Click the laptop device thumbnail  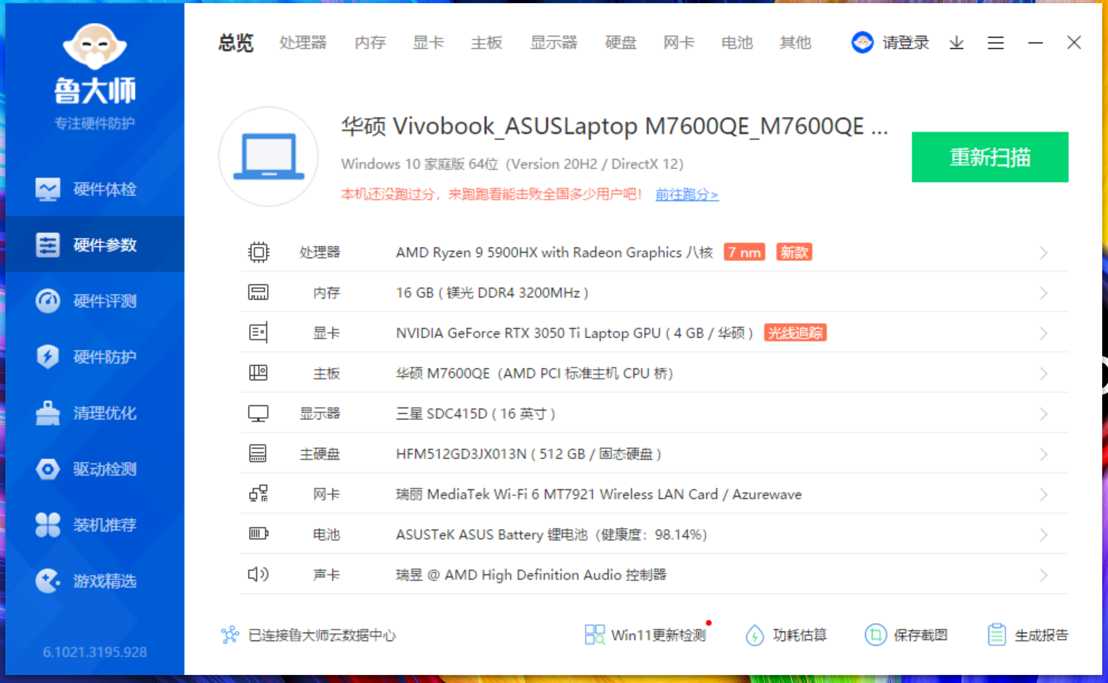[x=269, y=156]
